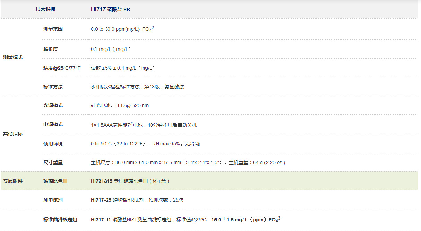The image size is (421, 231).
Task: Click the 玻璃比色皿 row label
Action: tap(56, 181)
